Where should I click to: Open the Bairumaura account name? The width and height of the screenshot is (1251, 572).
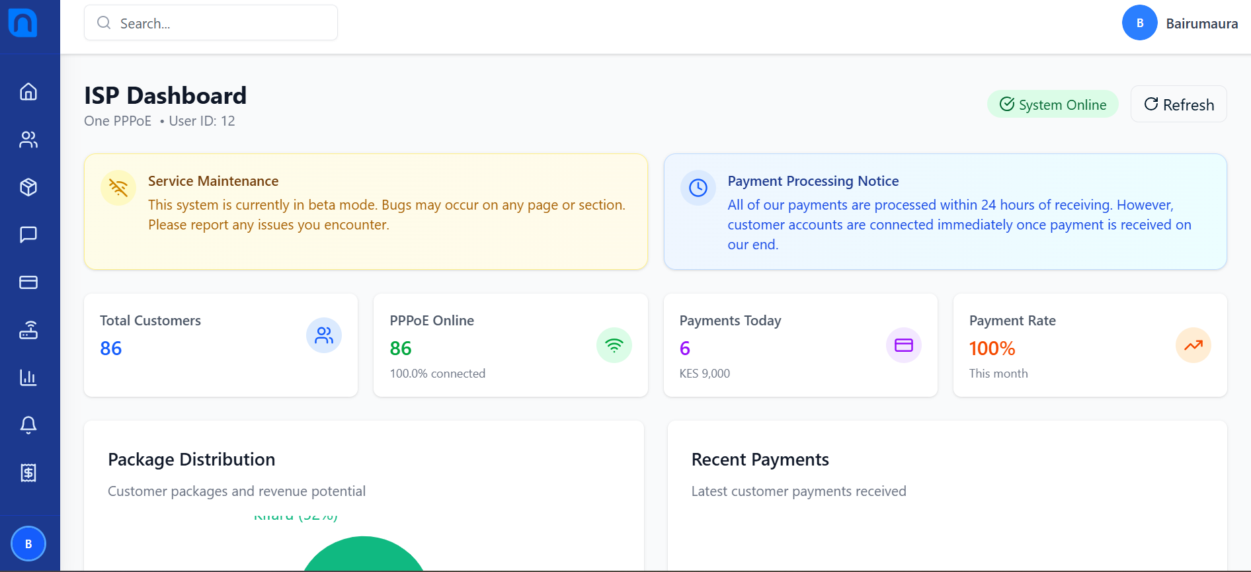[x=1202, y=23]
